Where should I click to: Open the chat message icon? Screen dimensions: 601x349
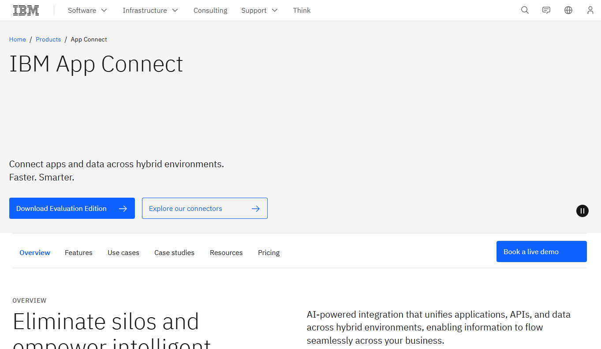click(x=546, y=10)
